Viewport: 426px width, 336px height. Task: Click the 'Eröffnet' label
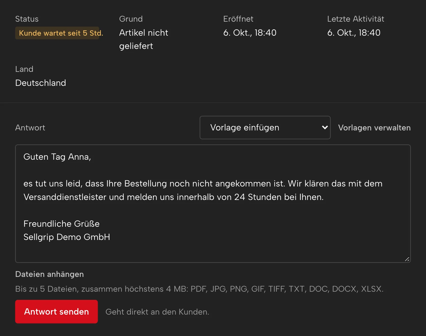pyautogui.click(x=238, y=19)
